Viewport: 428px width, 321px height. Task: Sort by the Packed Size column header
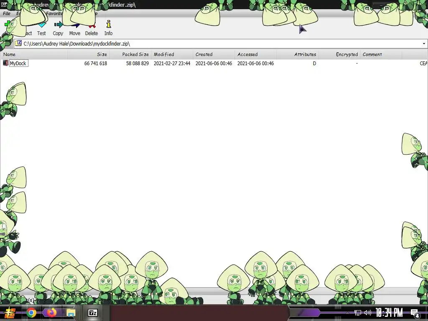[x=130, y=54]
